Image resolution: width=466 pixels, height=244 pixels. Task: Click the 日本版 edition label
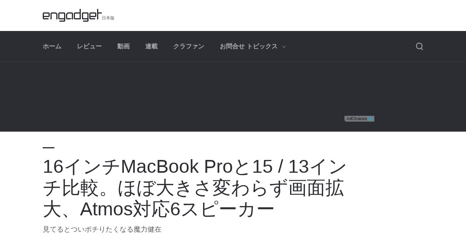pyautogui.click(x=108, y=18)
